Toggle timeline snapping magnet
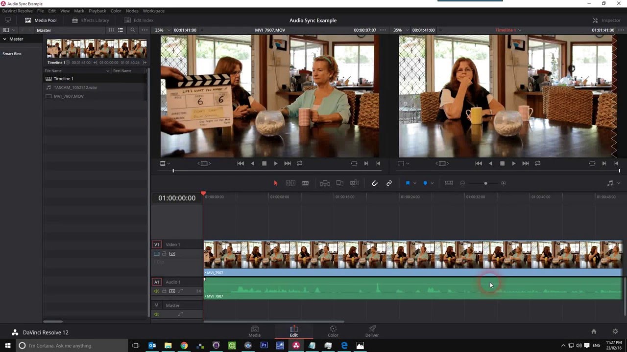The height and width of the screenshot is (352, 627). (375, 183)
